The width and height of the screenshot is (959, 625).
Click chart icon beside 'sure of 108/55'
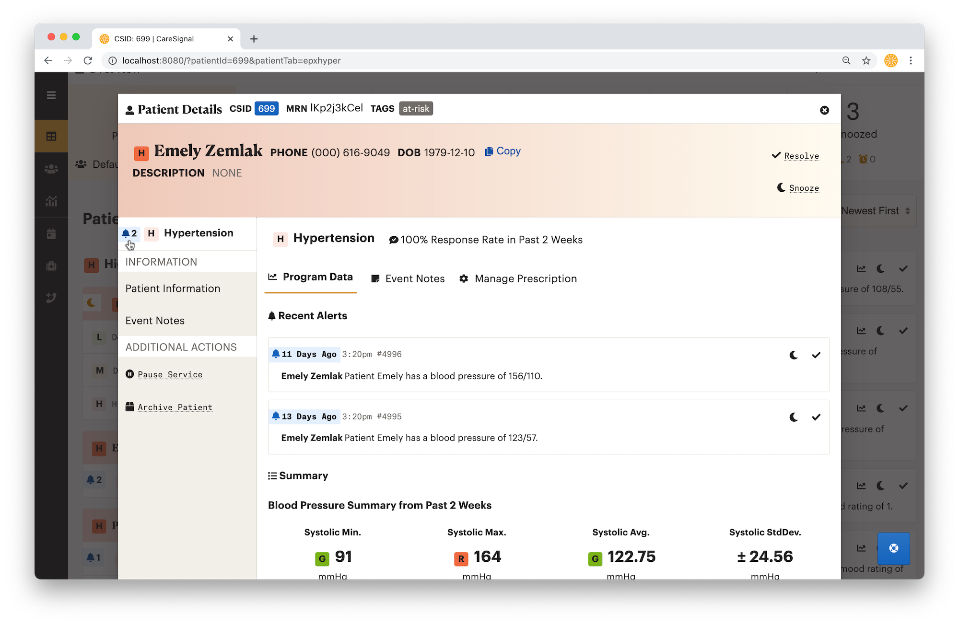point(862,268)
